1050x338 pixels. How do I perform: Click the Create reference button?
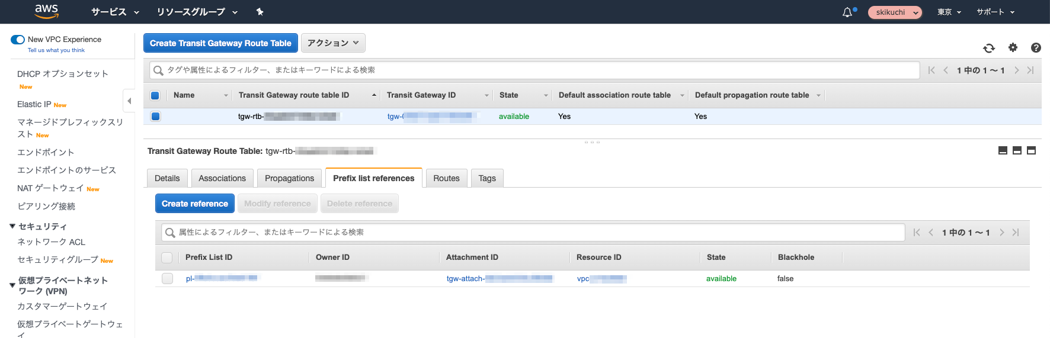tap(194, 204)
